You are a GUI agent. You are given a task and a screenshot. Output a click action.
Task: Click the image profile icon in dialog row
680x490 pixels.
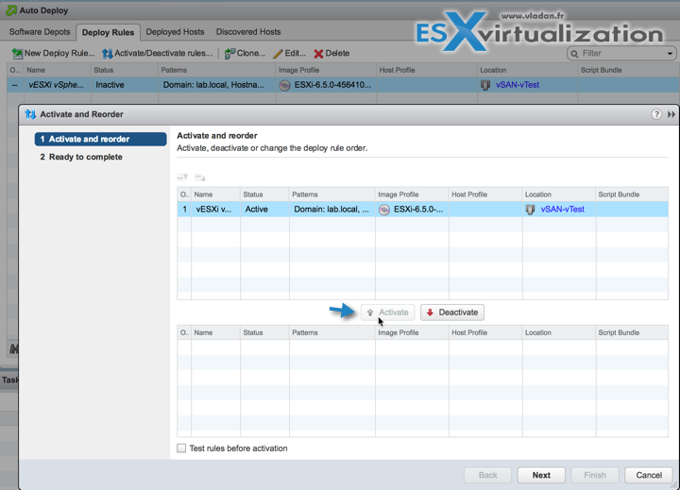click(384, 210)
